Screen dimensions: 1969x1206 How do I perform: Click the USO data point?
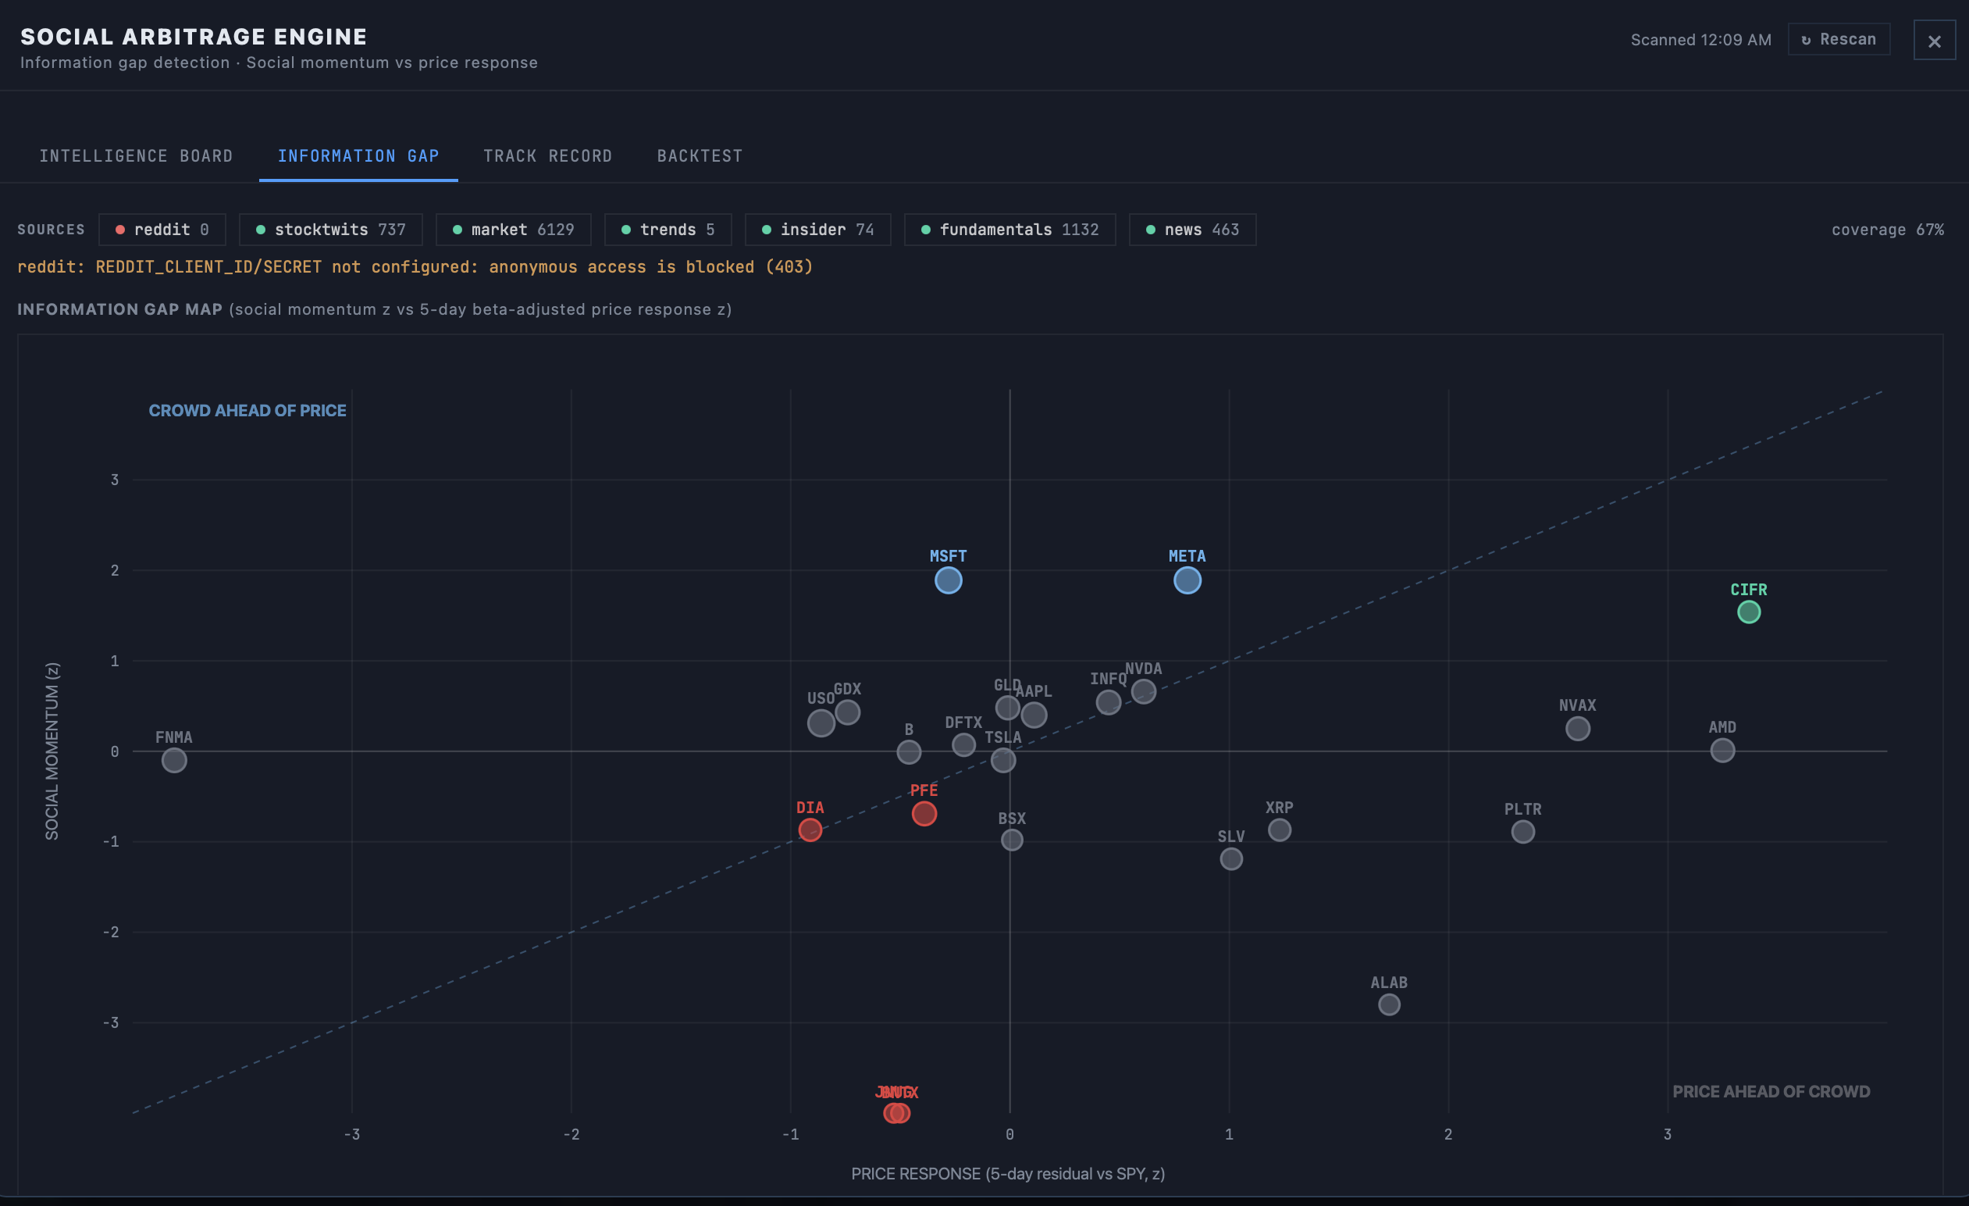821,723
